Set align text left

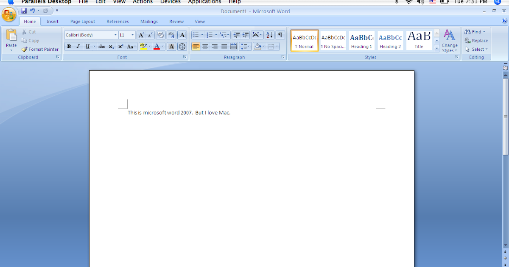[x=196, y=47]
